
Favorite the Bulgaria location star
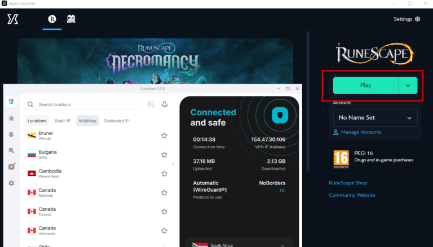pyautogui.click(x=164, y=155)
